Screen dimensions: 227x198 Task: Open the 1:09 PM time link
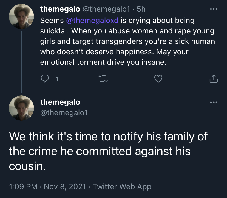[23, 186]
